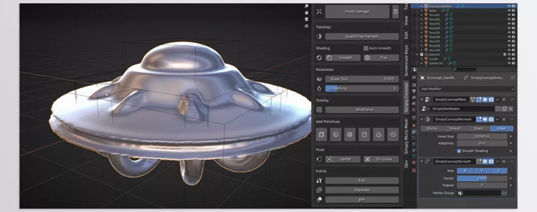Viewport: 537px width, 212px height.
Task: Click the Smooth shading button
Action: [343, 58]
